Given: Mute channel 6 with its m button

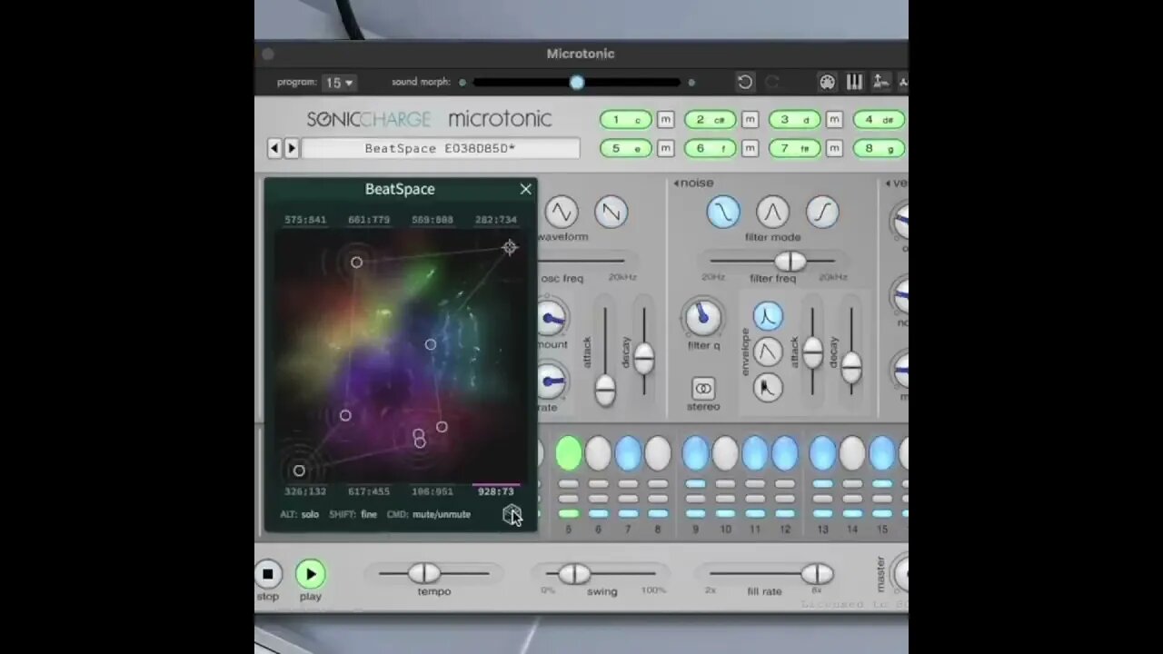Looking at the screenshot, I should [750, 148].
